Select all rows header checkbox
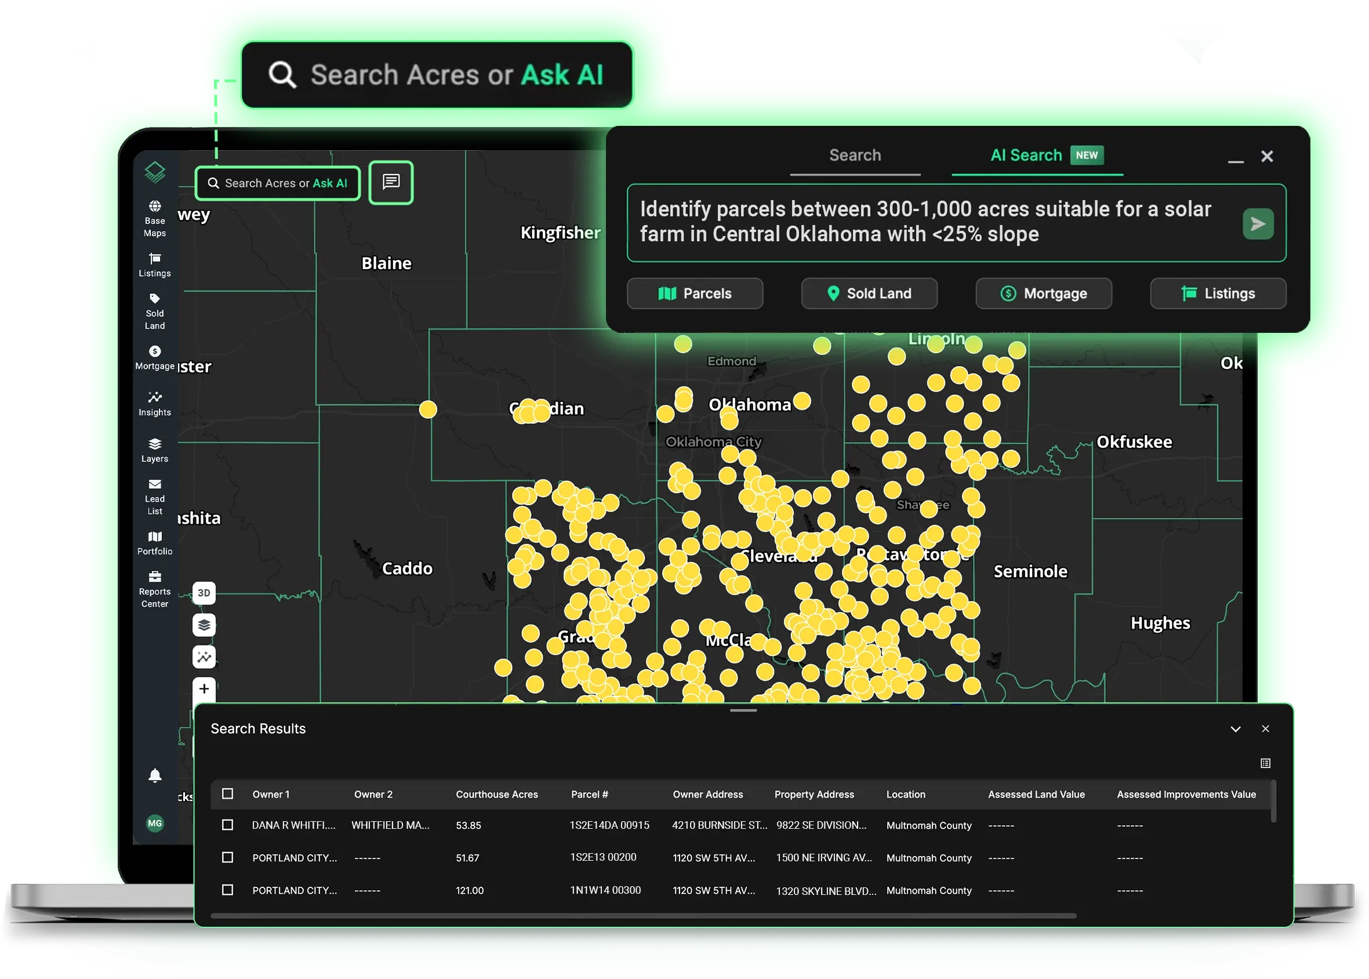Viewport: 1369px width, 979px height. (227, 794)
